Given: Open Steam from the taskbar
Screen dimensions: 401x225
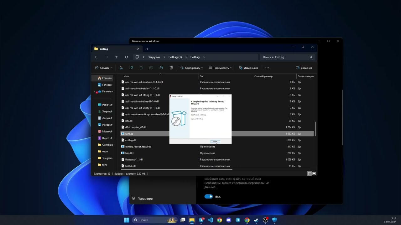Looking at the screenshot, I should coord(256,220).
